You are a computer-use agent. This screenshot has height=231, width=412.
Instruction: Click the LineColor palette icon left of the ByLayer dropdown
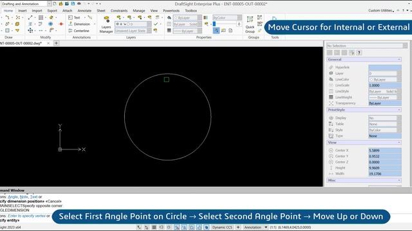pyautogui.click(x=169, y=17)
